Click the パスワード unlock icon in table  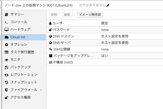coord(51,30)
